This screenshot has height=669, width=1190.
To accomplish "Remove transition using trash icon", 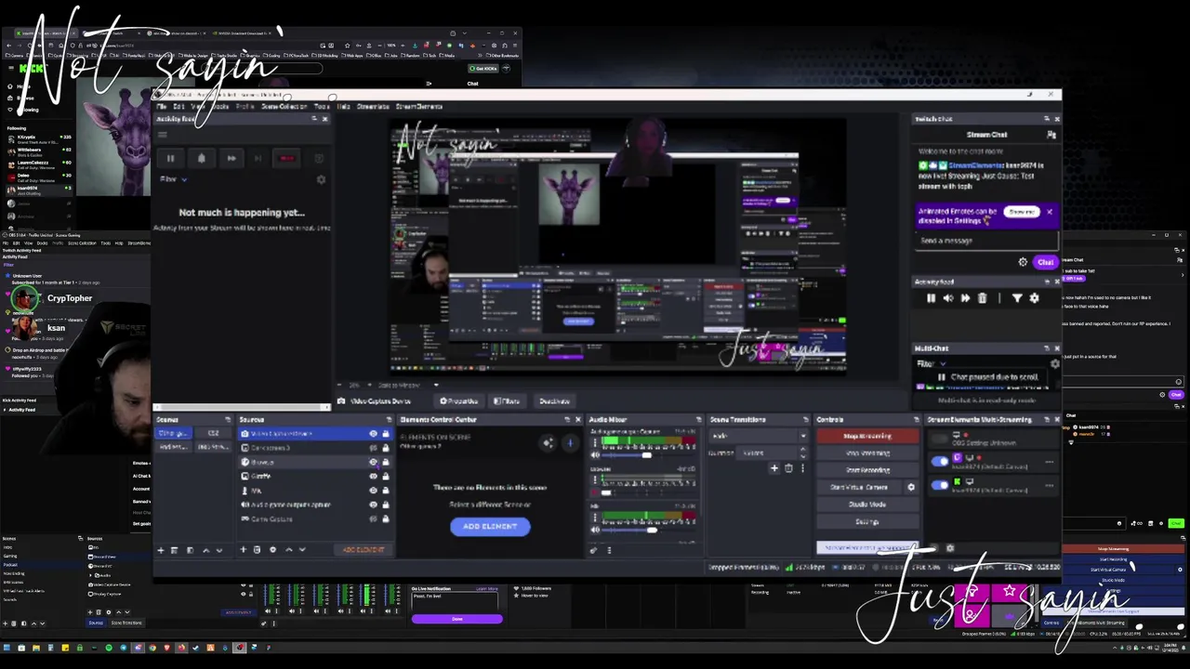I will click(x=788, y=468).
